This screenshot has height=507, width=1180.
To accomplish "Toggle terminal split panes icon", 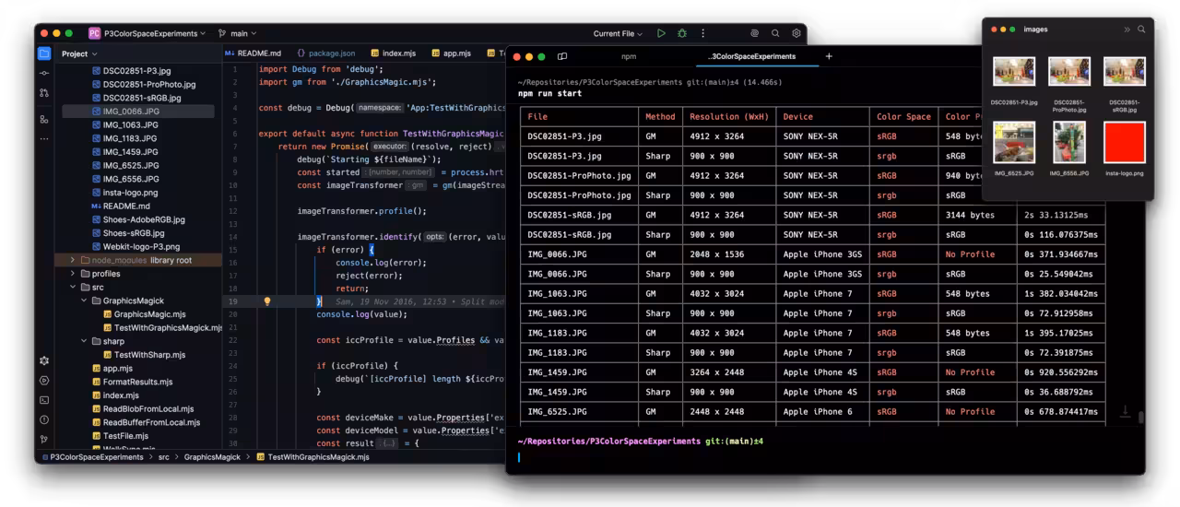I will click(x=562, y=56).
